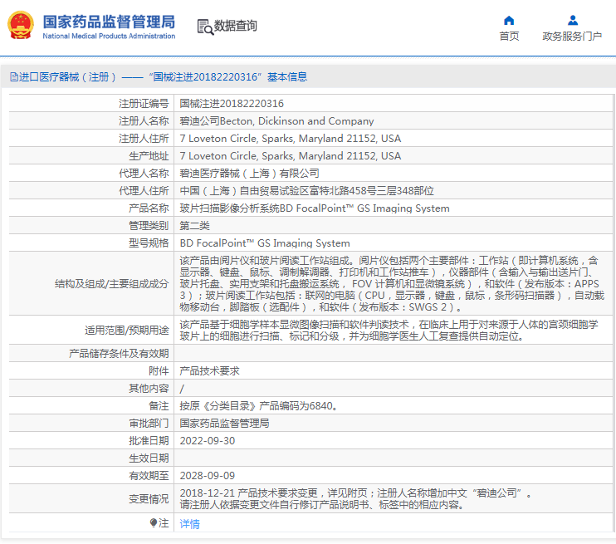Select 审批部门 value 国家药品监督管理局
616x544 pixels.
[x=224, y=424]
